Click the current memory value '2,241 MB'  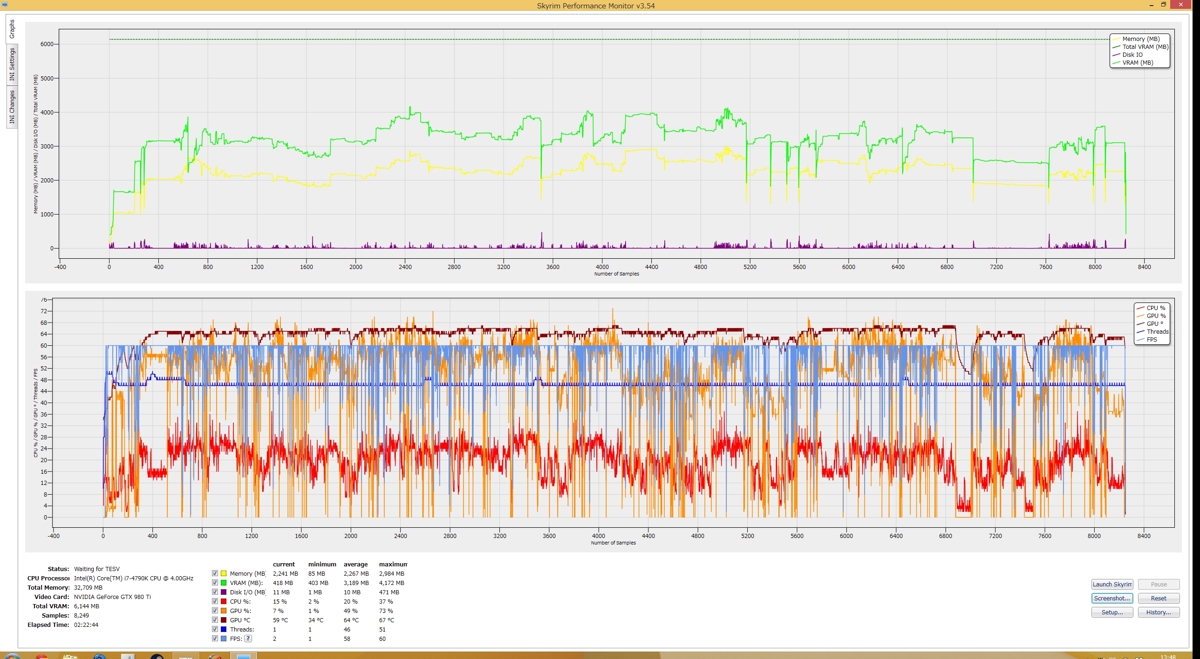pos(285,573)
